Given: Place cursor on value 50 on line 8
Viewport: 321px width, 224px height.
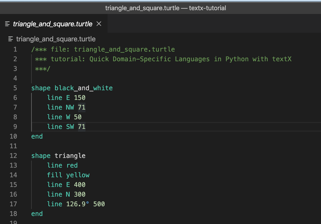Looking at the screenshot, I should click(x=78, y=117).
